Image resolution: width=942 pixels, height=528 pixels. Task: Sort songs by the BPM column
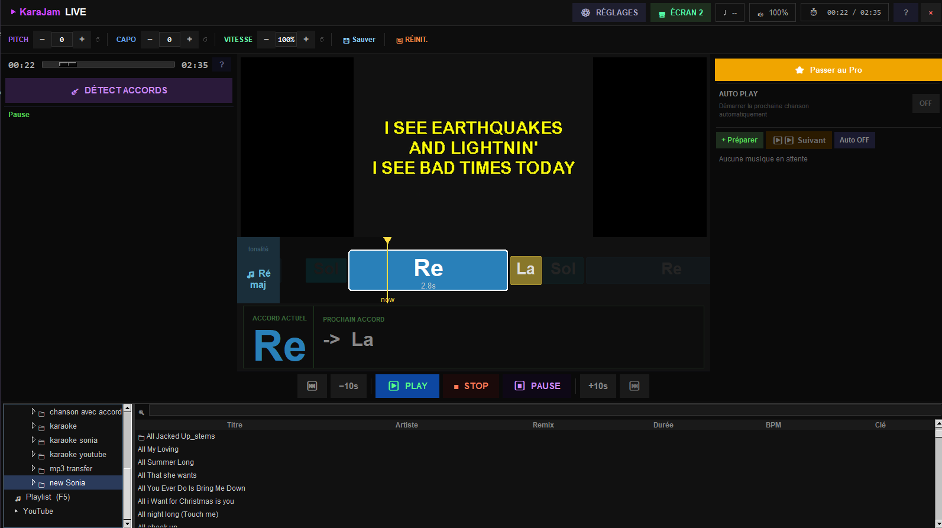(x=773, y=425)
